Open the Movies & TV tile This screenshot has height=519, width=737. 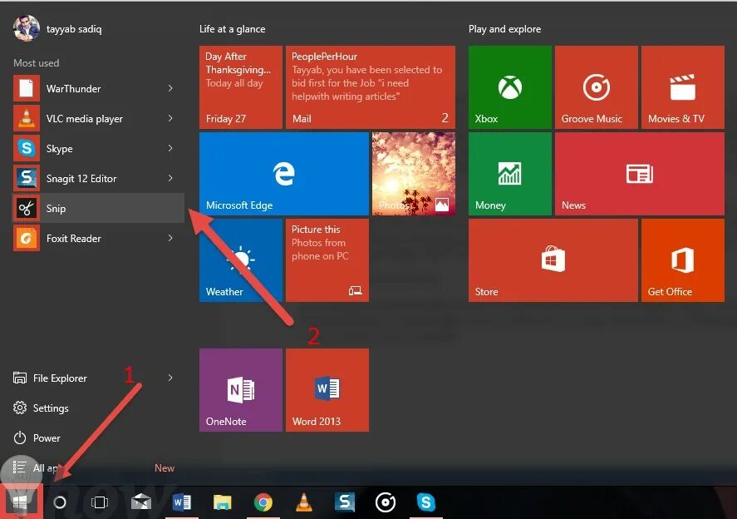tap(683, 87)
